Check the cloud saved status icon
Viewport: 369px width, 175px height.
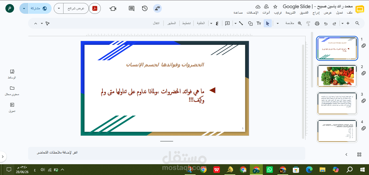pyautogui.click(x=258, y=6)
